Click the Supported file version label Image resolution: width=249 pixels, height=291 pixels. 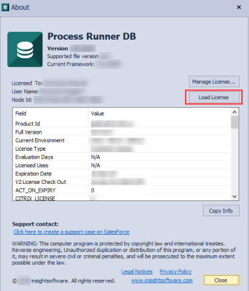[x=73, y=56]
